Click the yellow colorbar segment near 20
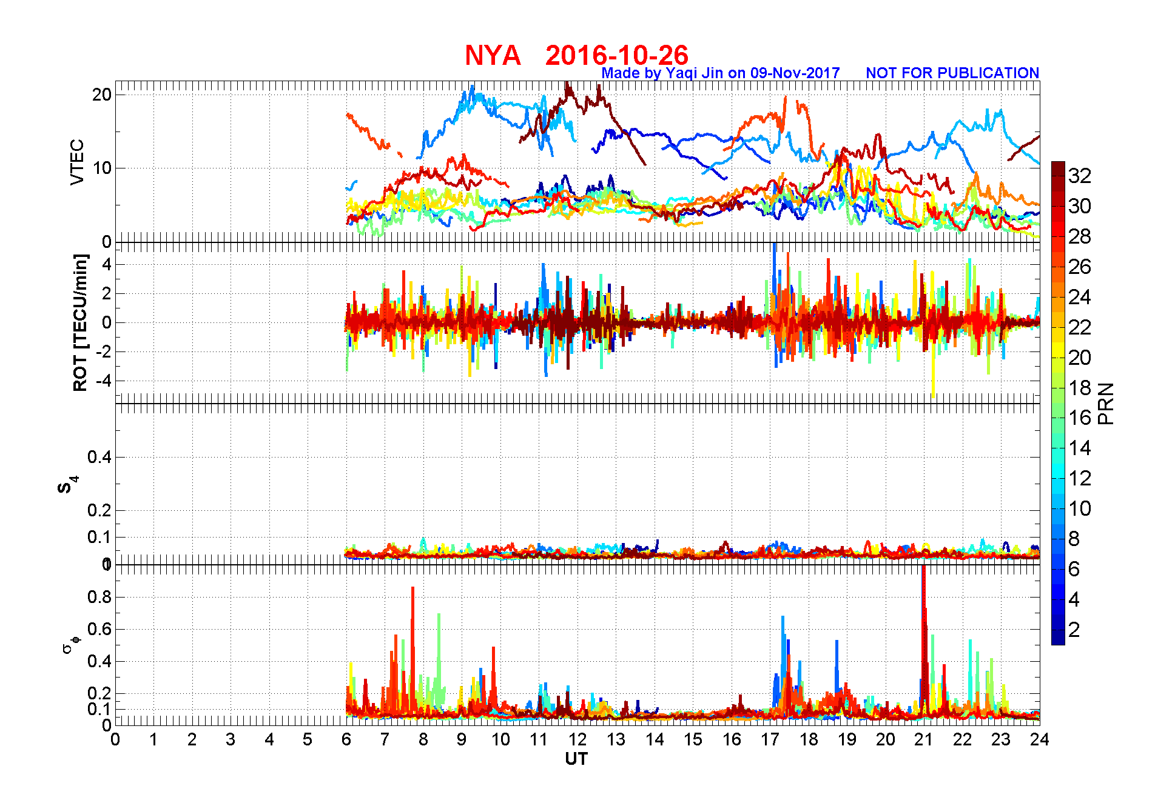The height and width of the screenshot is (806, 1155). (1058, 350)
